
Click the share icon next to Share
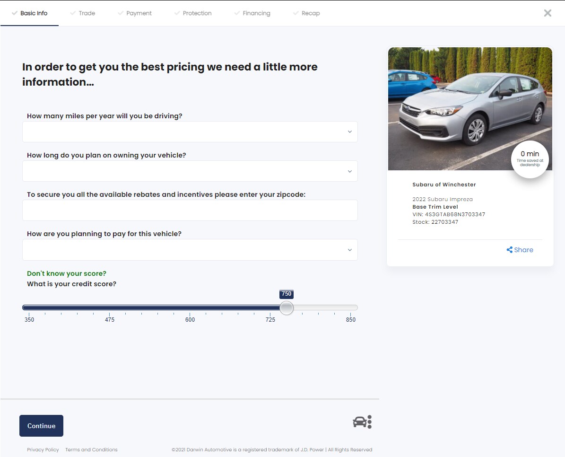coord(510,250)
